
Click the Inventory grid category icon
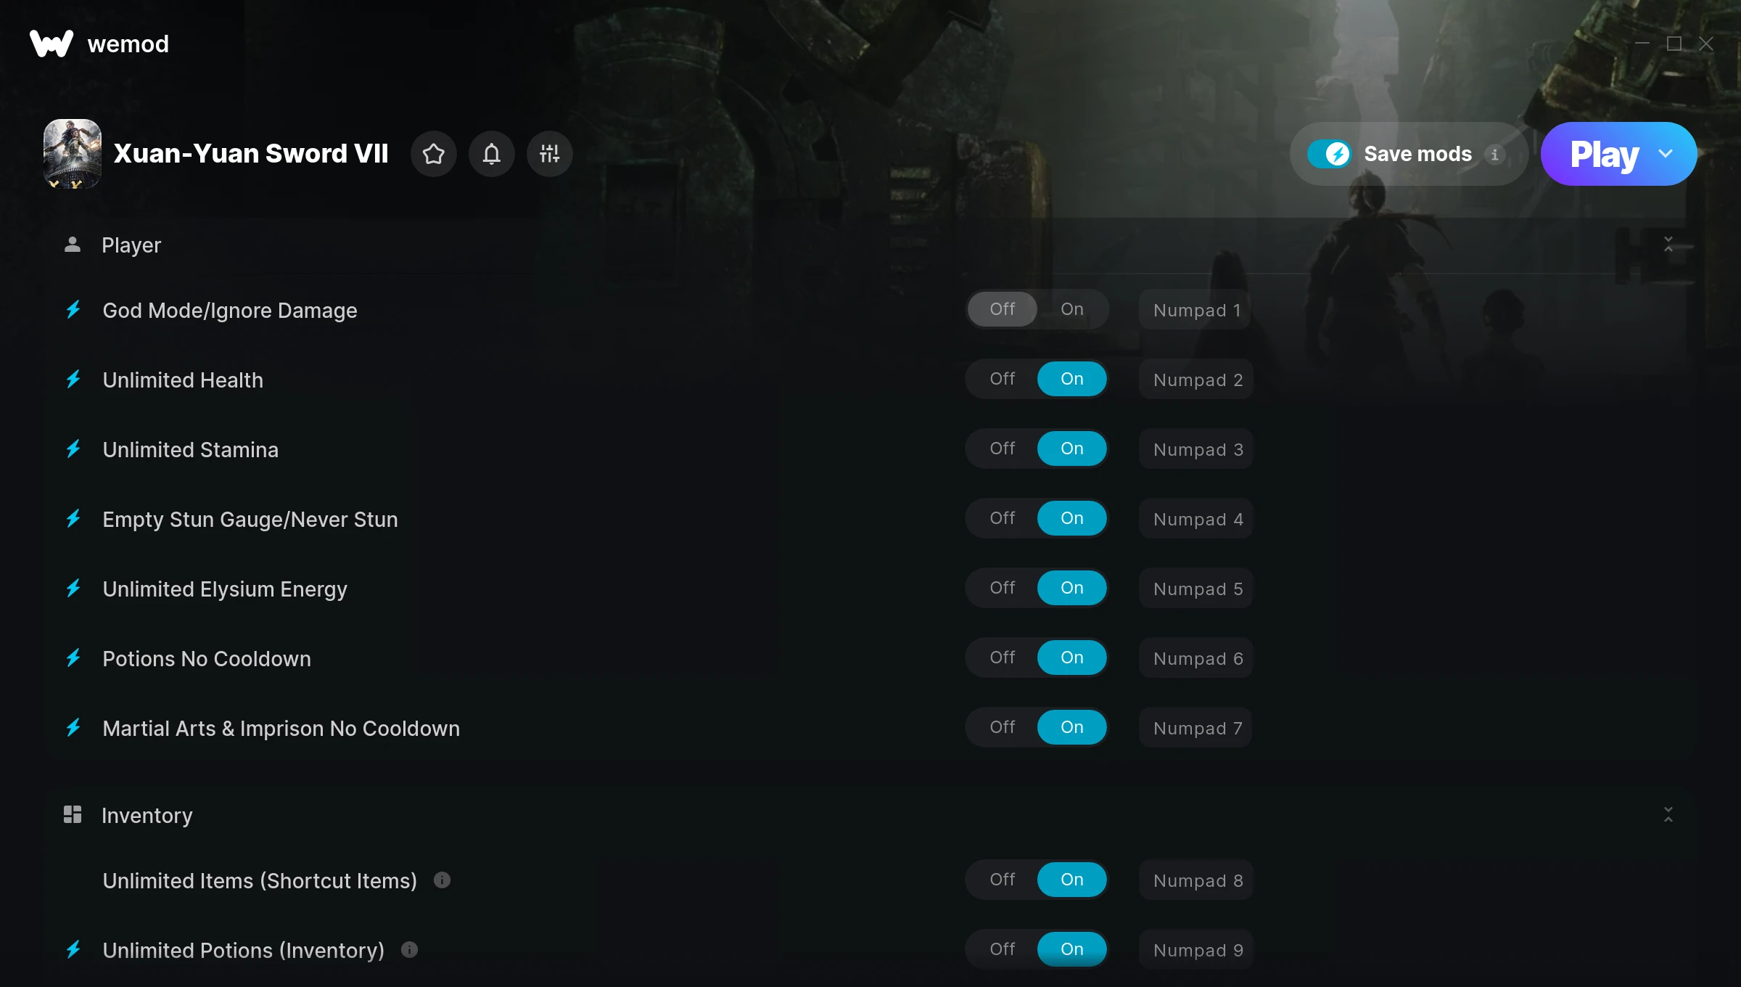click(x=73, y=814)
